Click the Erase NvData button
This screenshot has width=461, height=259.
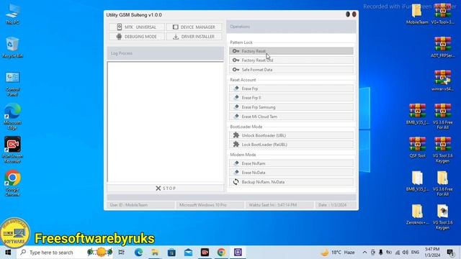click(291, 173)
